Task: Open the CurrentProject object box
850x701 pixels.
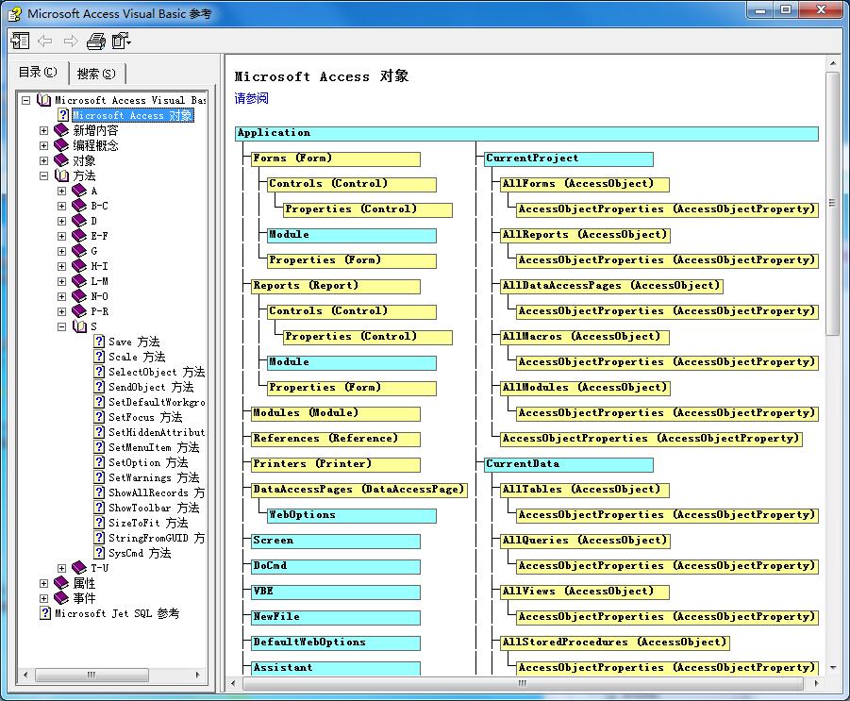Action: coord(569,159)
